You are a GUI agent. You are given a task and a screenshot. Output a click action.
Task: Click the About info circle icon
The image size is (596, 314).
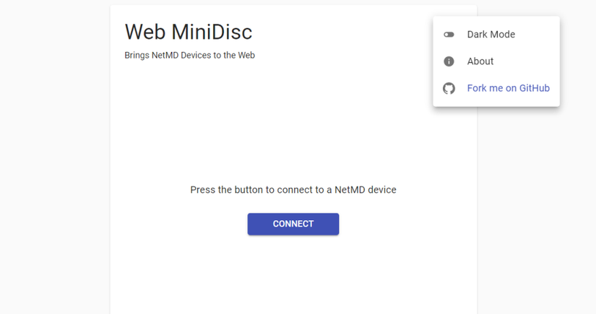tap(449, 61)
